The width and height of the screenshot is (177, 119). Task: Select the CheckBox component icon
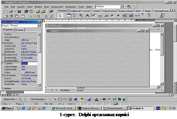click(112, 15)
